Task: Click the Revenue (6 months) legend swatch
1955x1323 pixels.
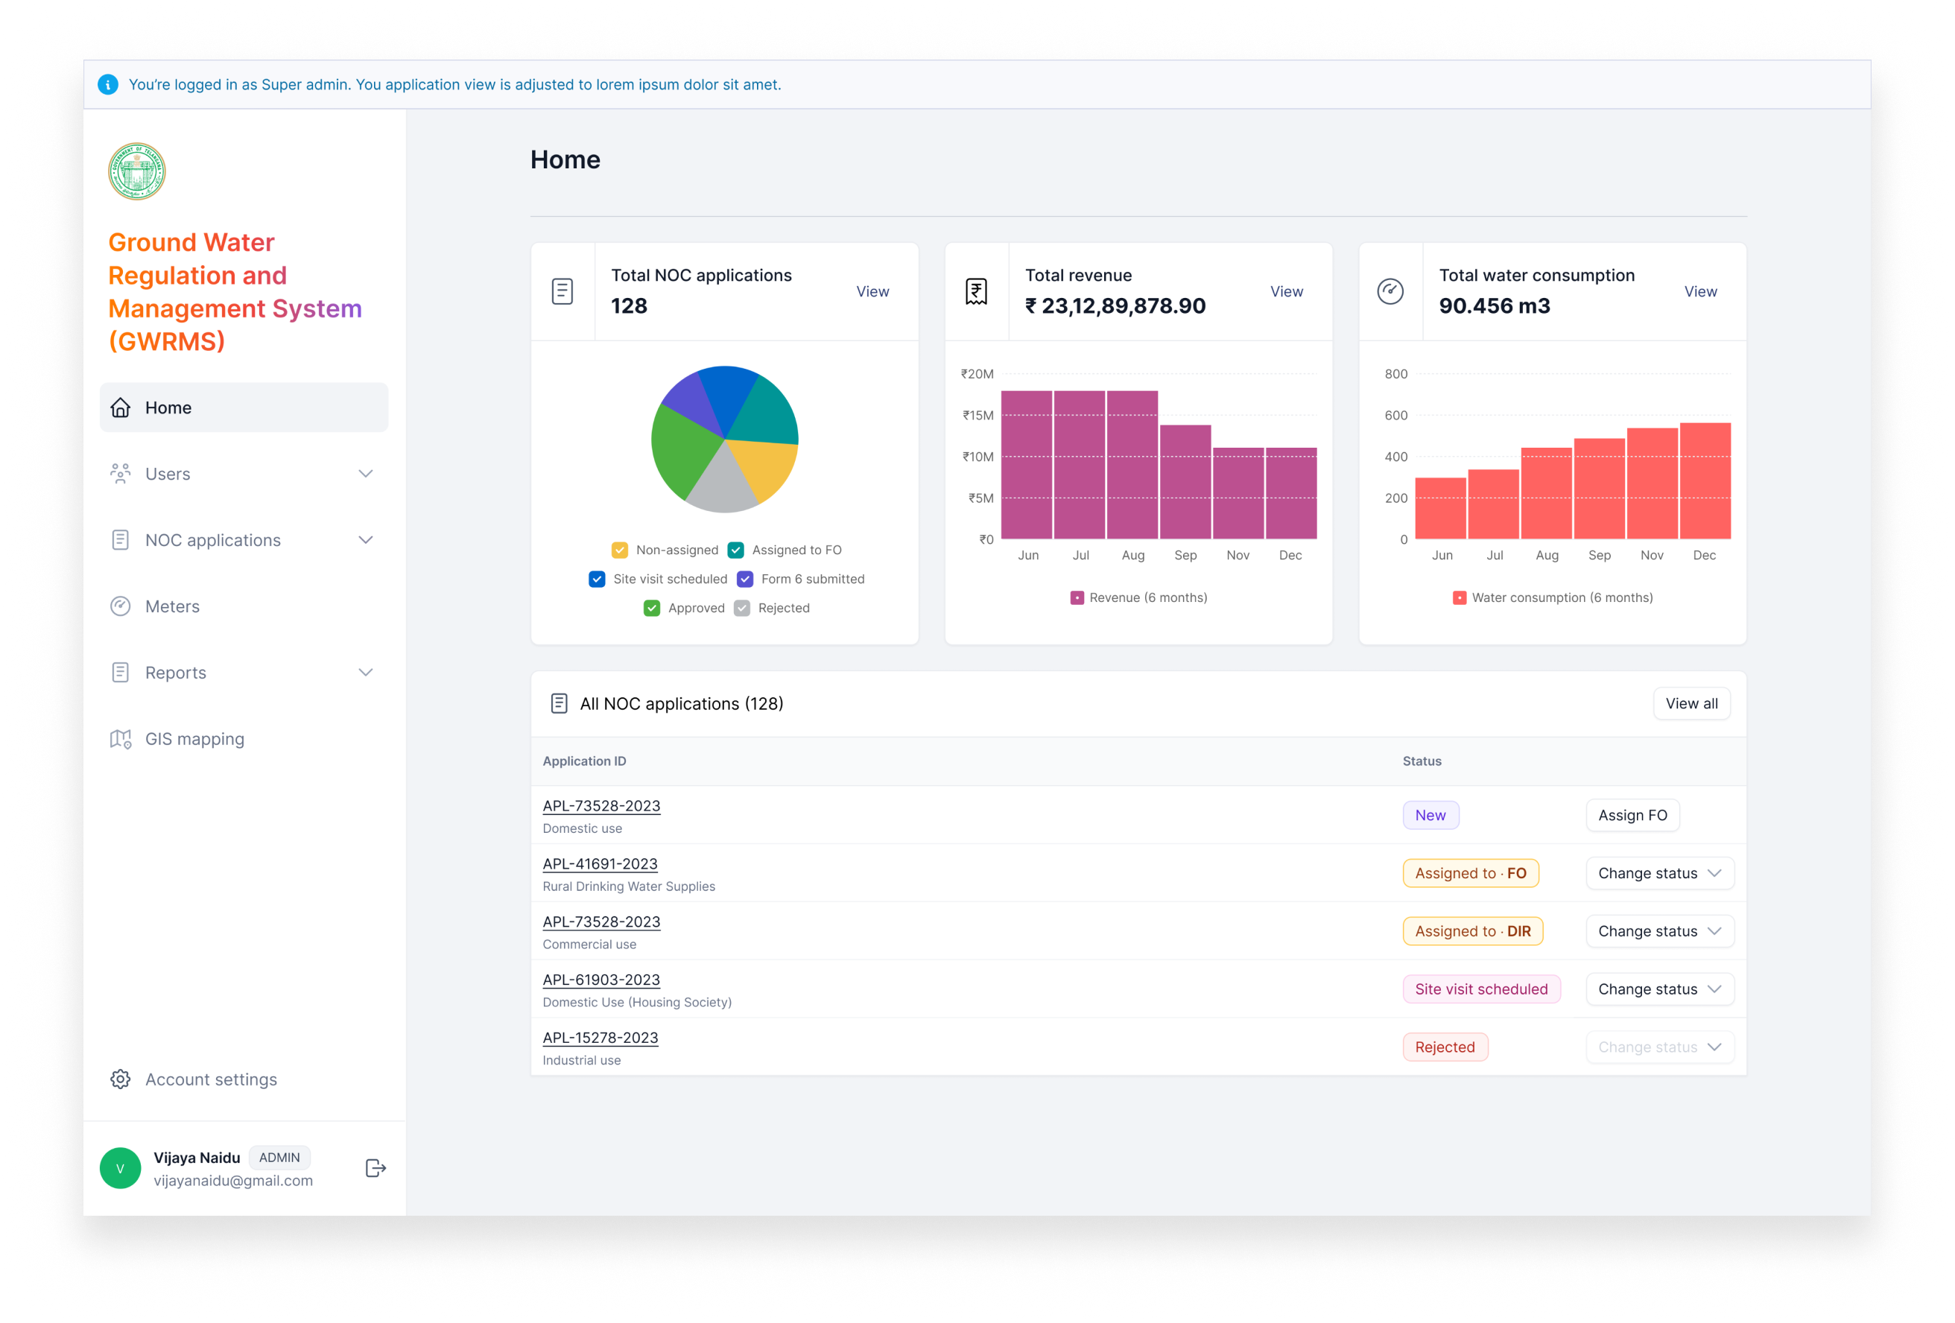Action: (x=1077, y=598)
